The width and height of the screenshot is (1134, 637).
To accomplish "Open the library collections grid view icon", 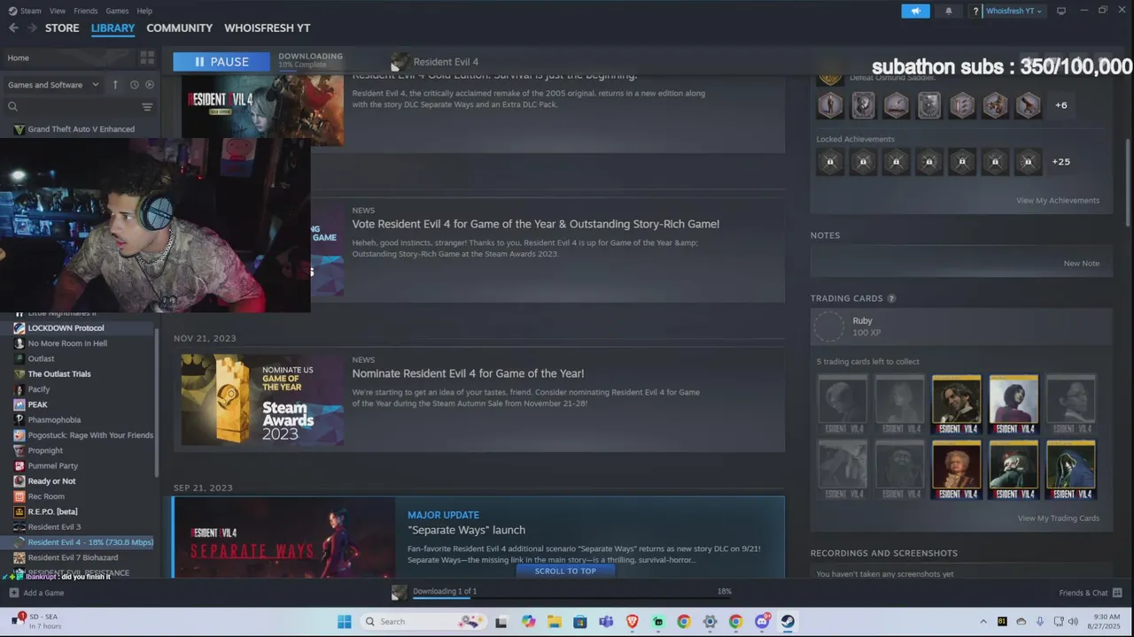I will tap(147, 58).
